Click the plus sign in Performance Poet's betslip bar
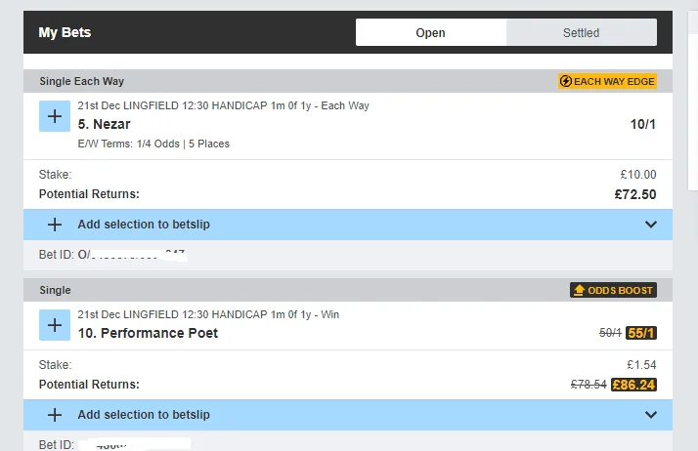 point(55,415)
